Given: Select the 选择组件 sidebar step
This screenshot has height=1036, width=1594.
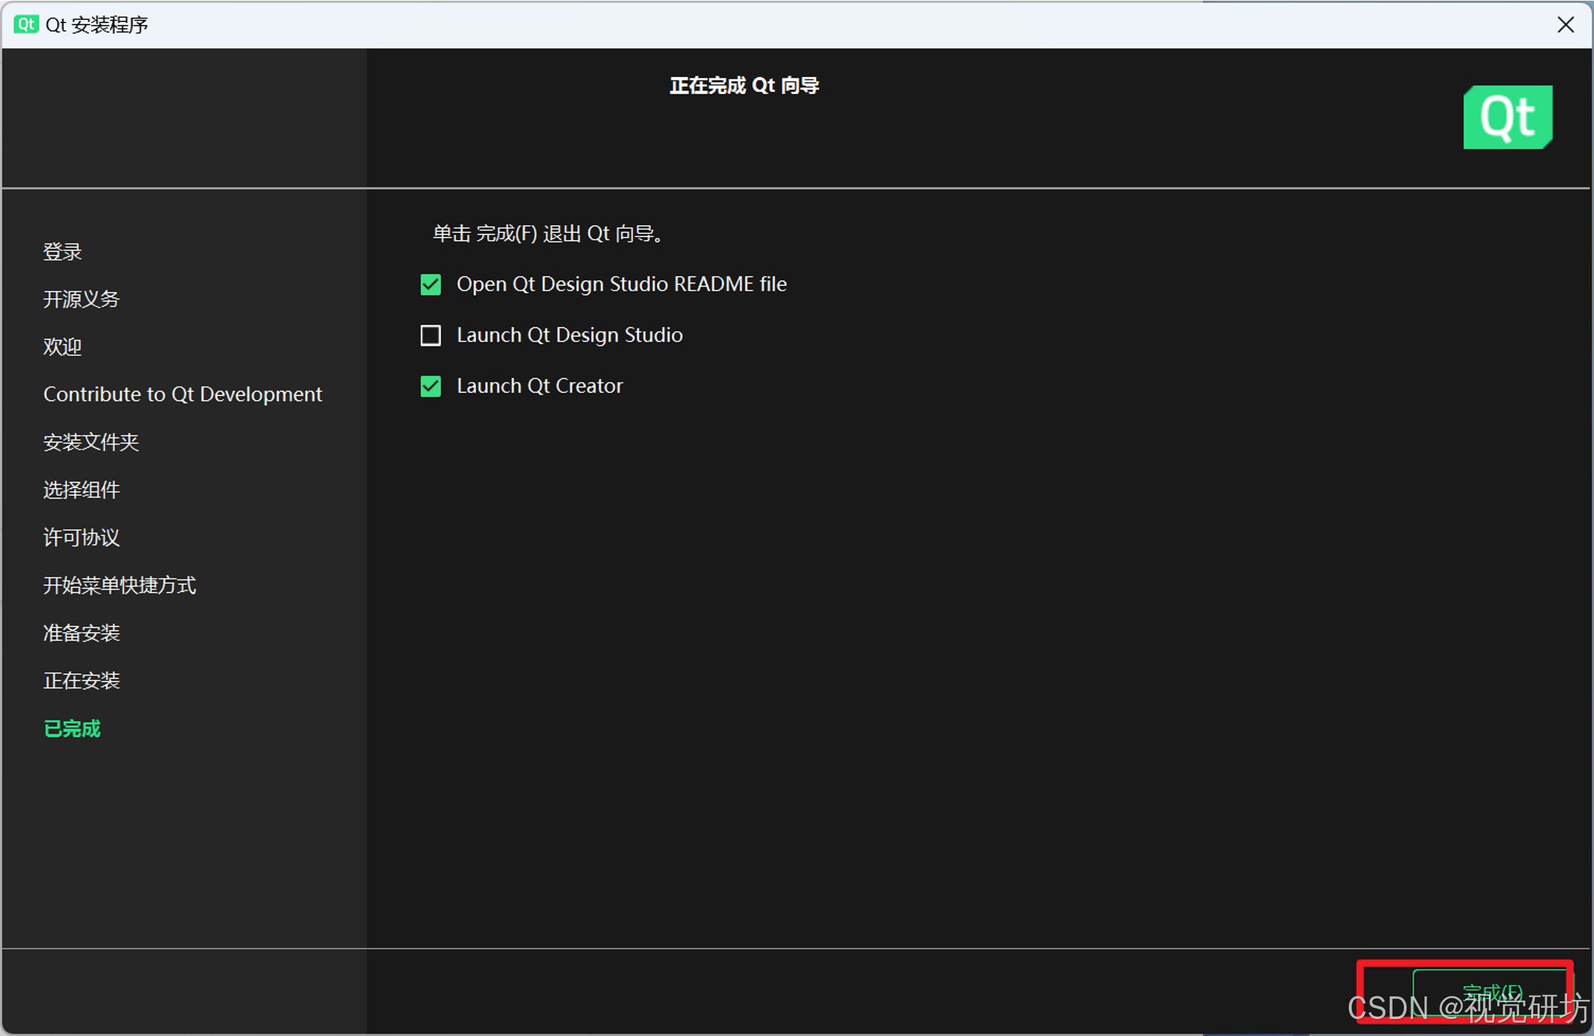Looking at the screenshot, I should 81,490.
